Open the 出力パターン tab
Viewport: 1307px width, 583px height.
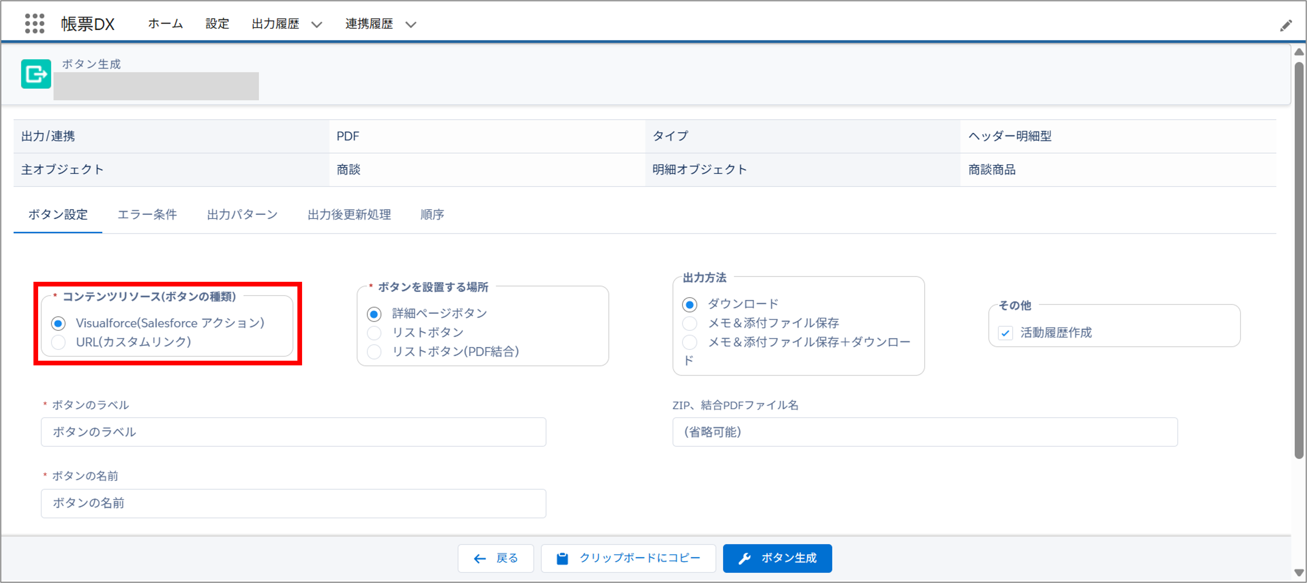(x=242, y=214)
